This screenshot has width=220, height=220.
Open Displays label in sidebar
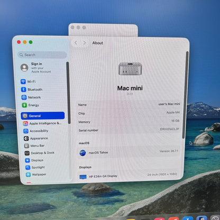click(37, 160)
